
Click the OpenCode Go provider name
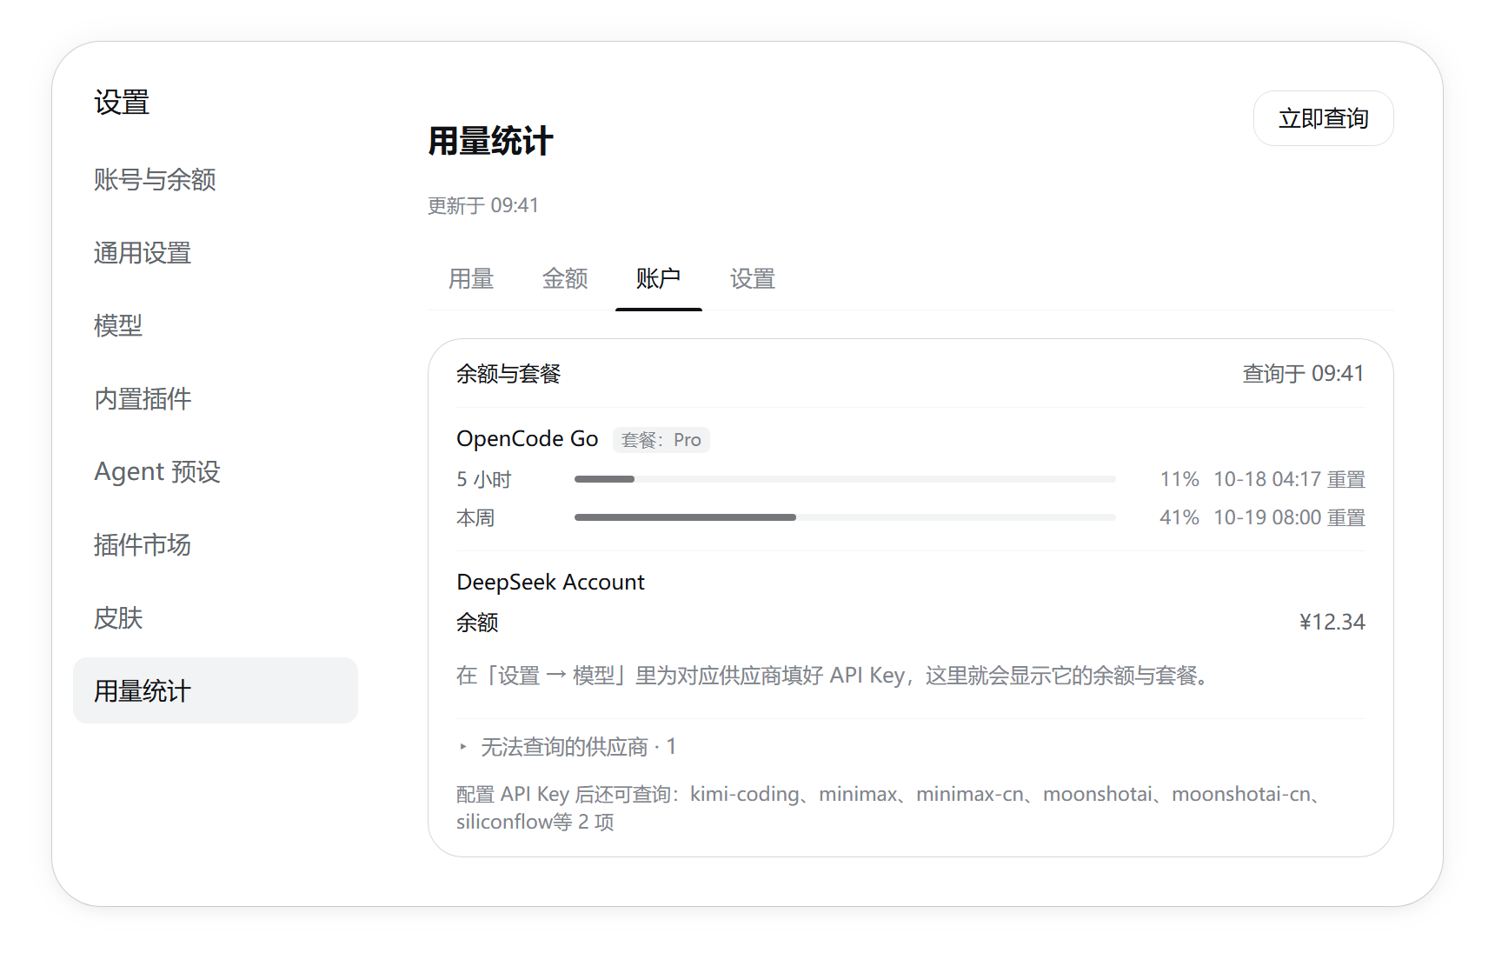tap(528, 439)
